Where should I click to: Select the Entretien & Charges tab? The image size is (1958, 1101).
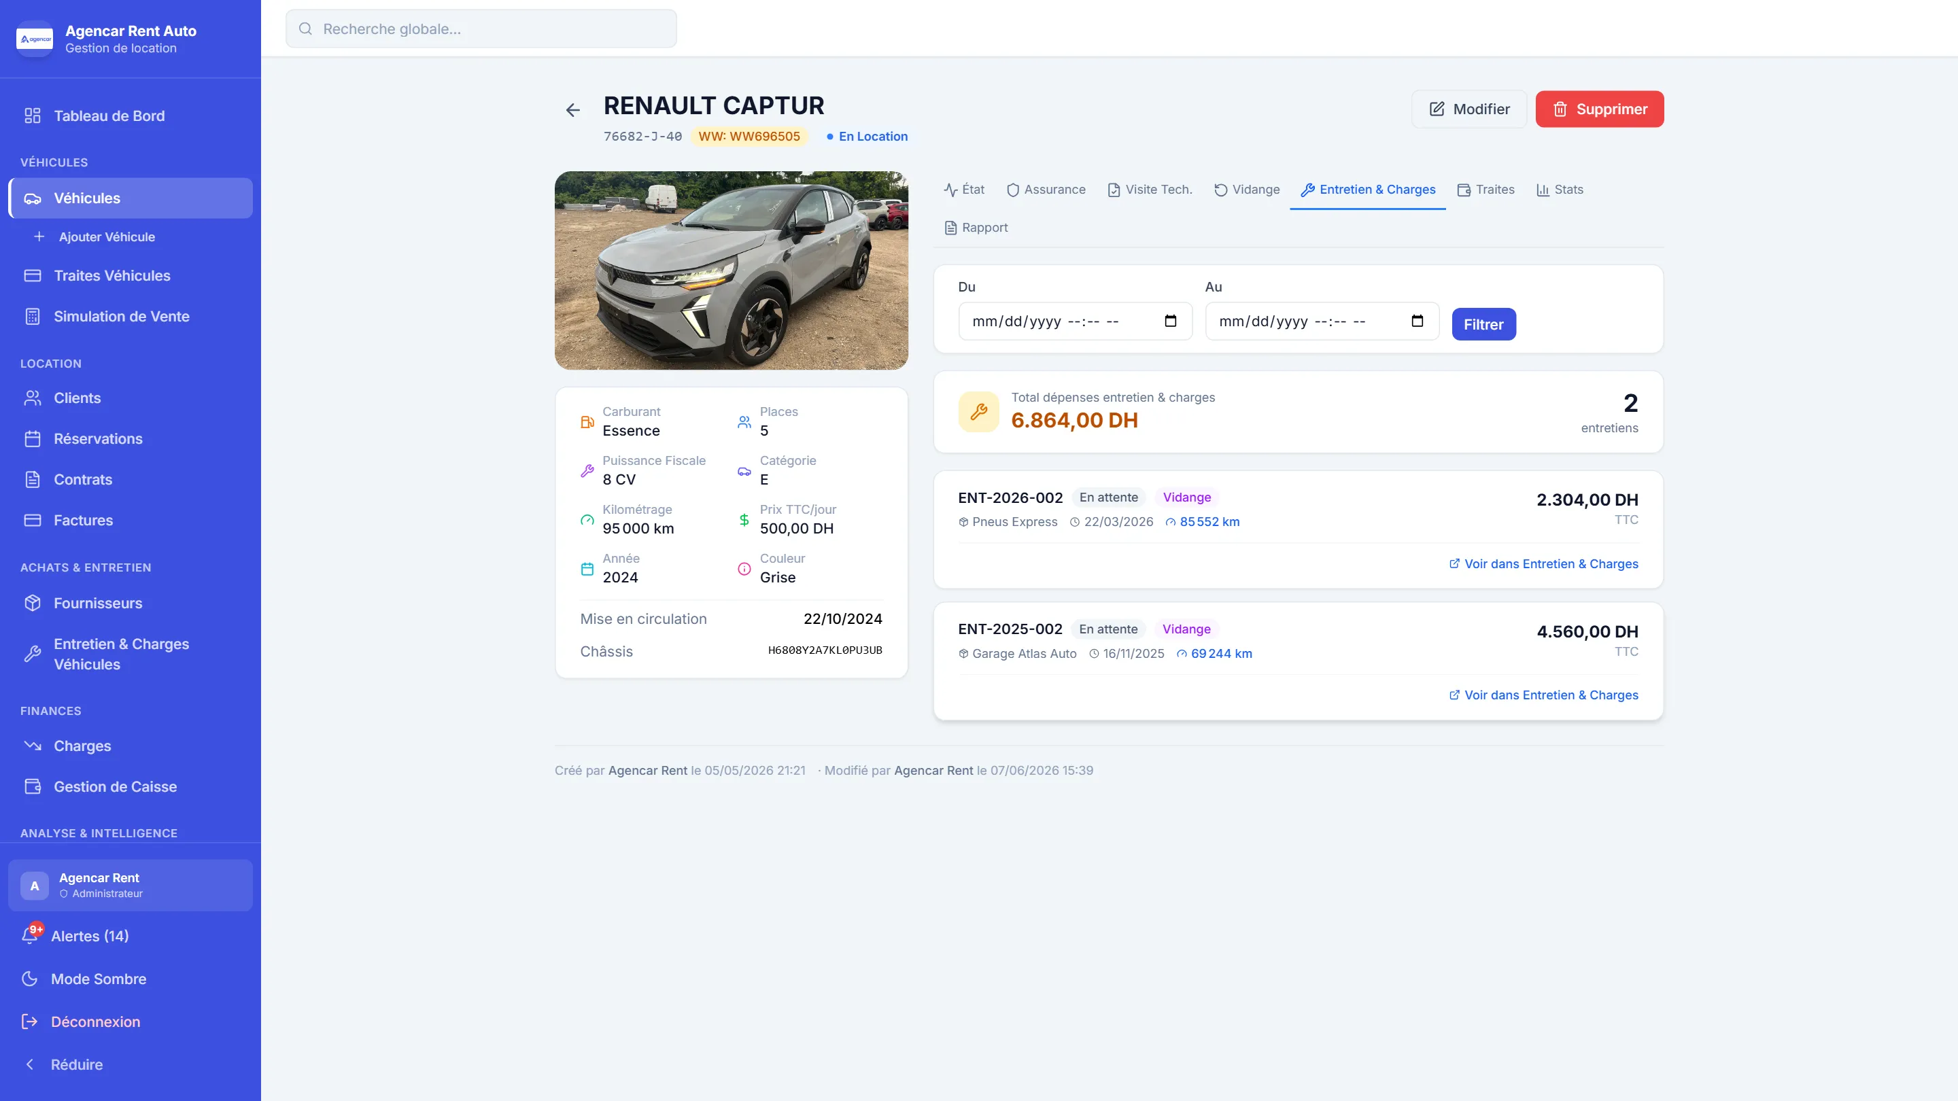pyautogui.click(x=1368, y=190)
